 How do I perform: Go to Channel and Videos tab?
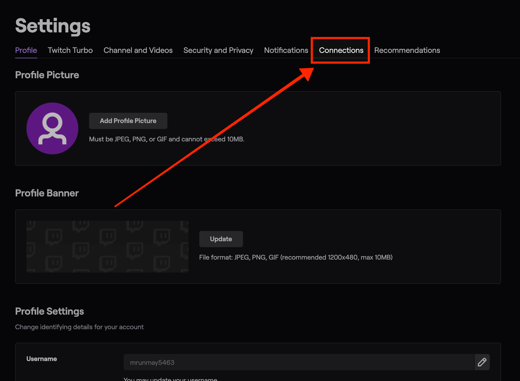138,50
